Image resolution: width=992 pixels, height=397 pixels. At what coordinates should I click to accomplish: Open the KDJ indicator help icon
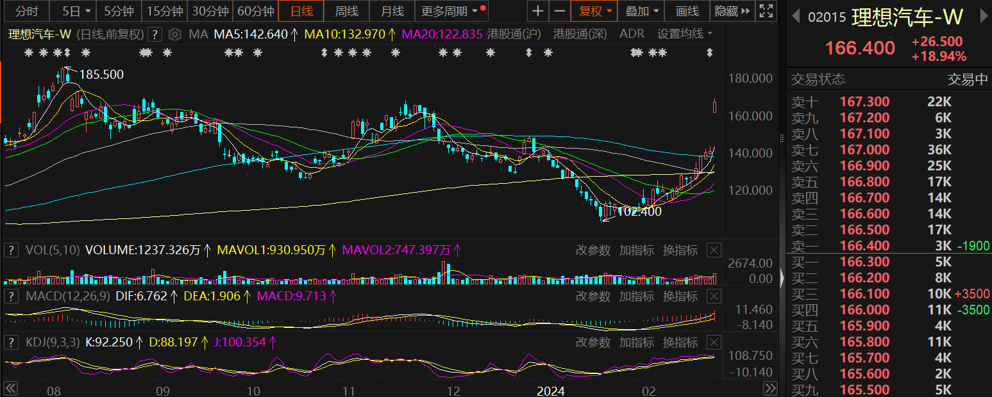pyautogui.click(x=10, y=343)
